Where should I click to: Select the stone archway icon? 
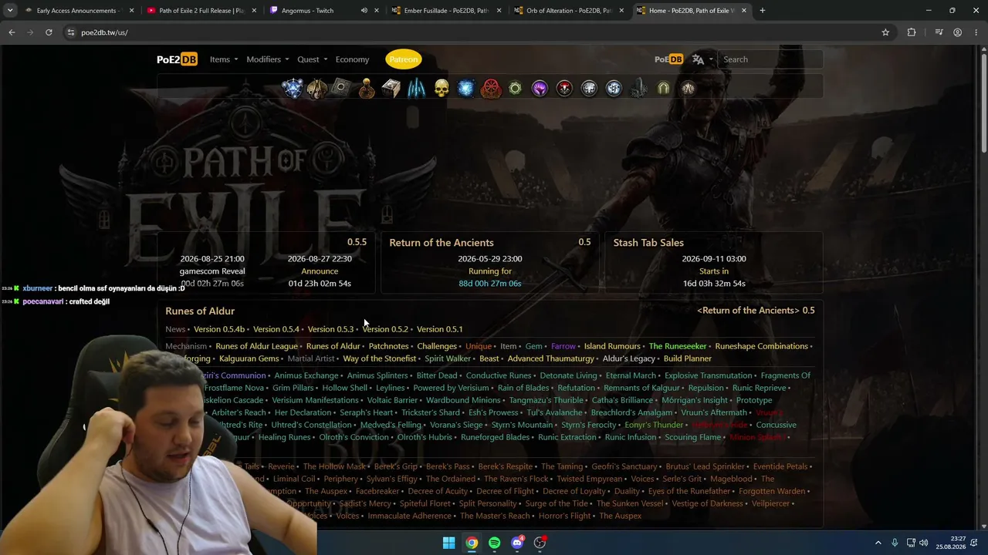coord(663,89)
